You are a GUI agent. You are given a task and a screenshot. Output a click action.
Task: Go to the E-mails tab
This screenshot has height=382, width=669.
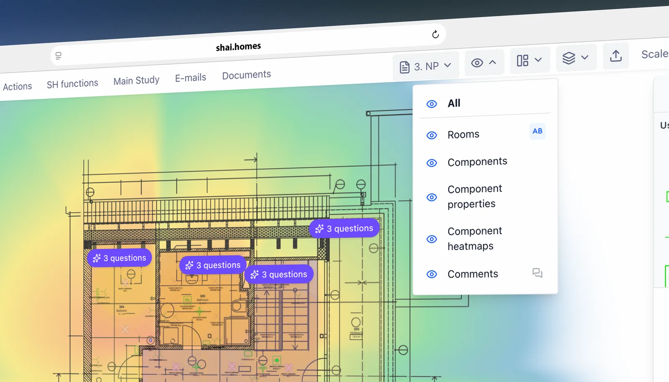tap(191, 78)
